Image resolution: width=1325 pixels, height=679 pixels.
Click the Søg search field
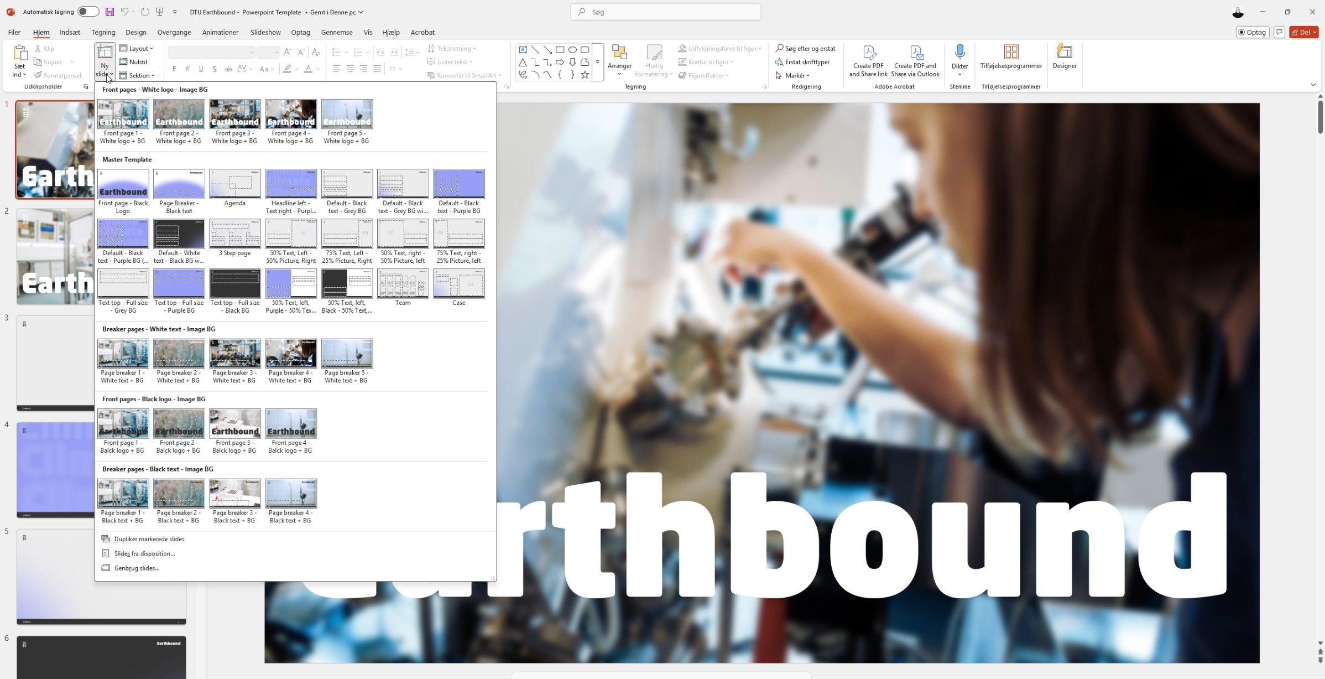pos(665,12)
